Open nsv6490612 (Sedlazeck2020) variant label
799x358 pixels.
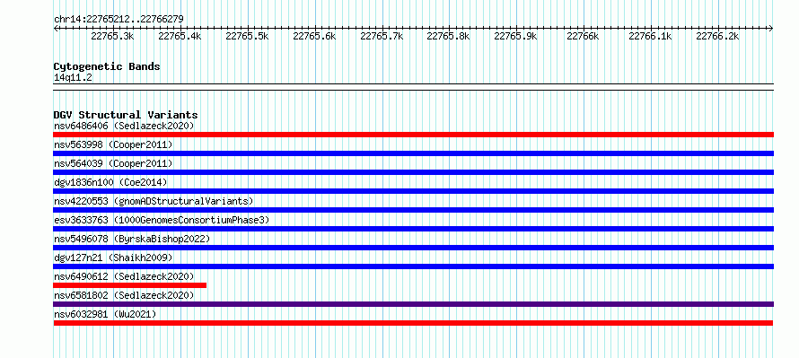click(x=124, y=276)
